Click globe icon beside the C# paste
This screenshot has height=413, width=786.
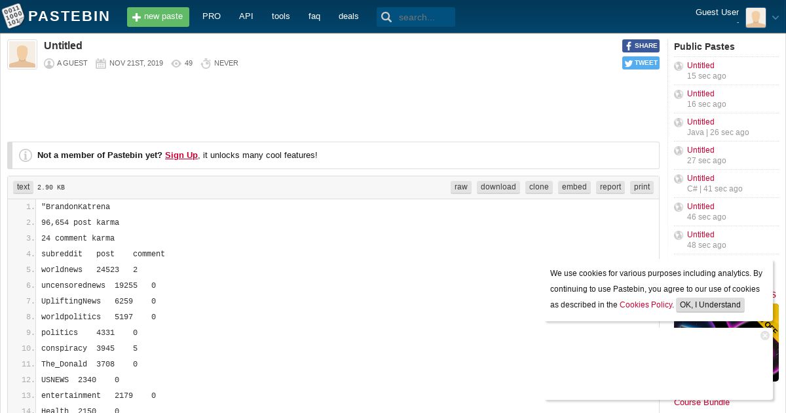pyautogui.click(x=679, y=179)
